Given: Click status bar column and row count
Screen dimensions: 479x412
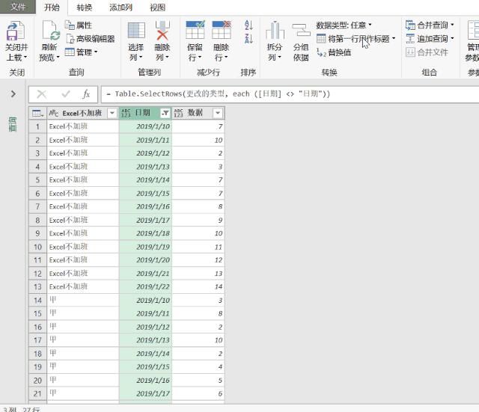Looking at the screenshot, I should point(22,409).
